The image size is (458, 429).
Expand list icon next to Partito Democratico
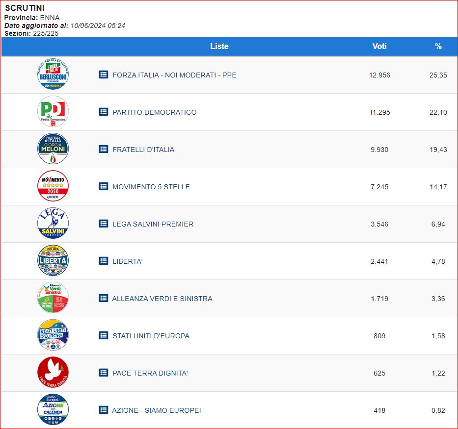pos(104,112)
